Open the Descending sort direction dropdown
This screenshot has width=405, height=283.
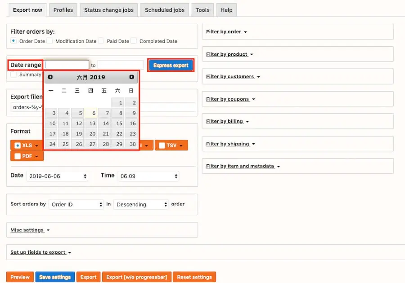141,204
